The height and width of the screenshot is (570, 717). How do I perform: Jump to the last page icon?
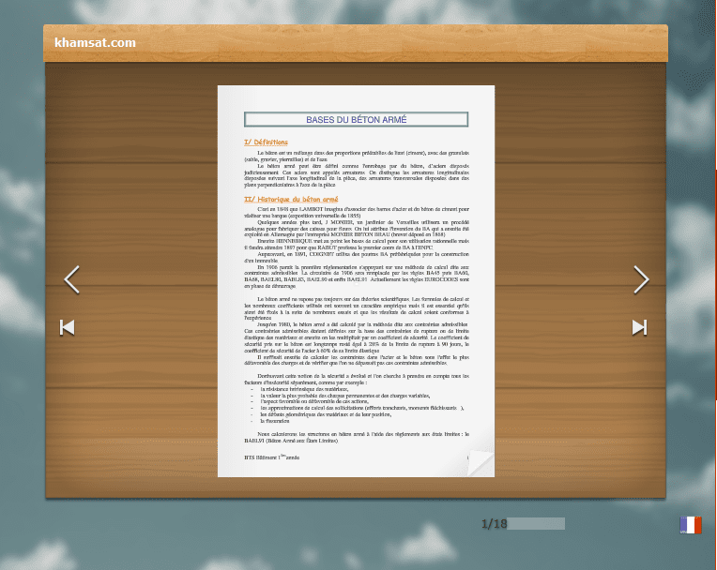(640, 327)
